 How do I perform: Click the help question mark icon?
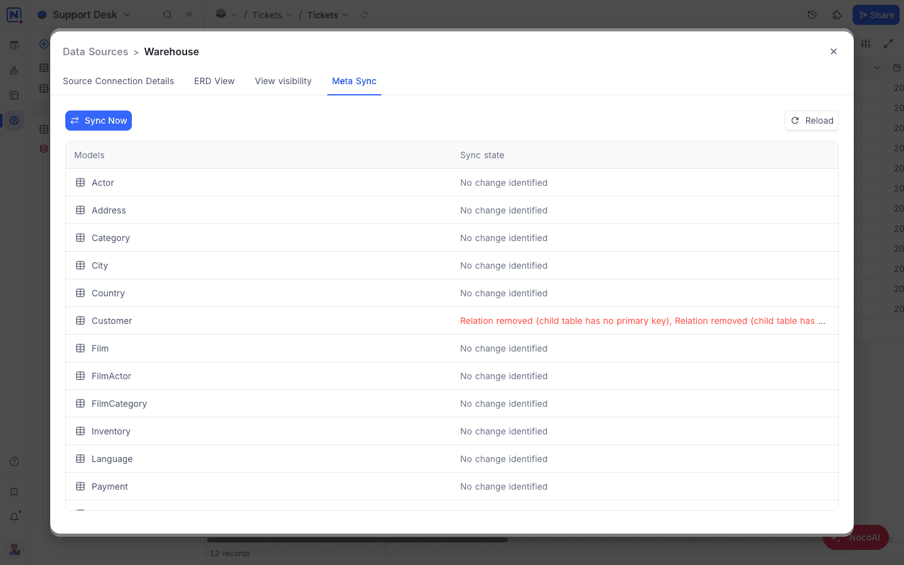pyautogui.click(x=14, y=461)
